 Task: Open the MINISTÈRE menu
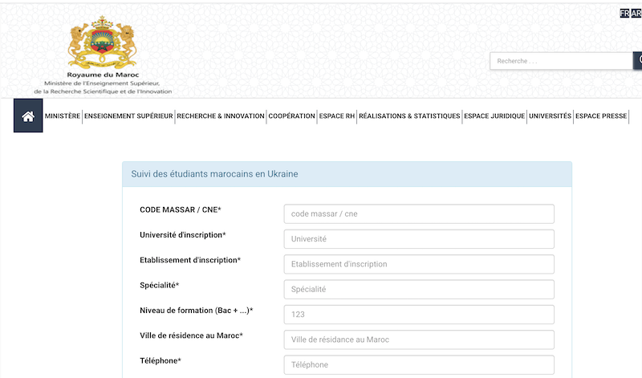(63, 116)
